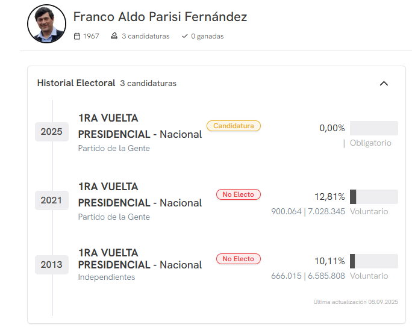Screen dimensions: 412x328
Task: Open the 2013 1RA VUELTA PRESIDENCIAL entry
Action: coord(140,259)
